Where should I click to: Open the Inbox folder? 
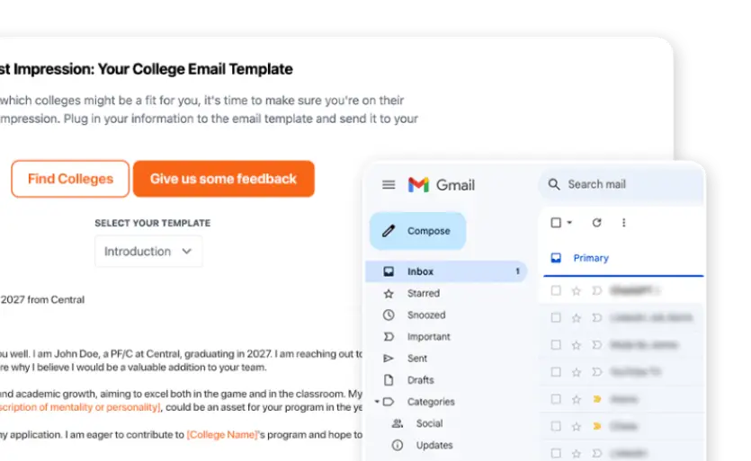(446, 271)
